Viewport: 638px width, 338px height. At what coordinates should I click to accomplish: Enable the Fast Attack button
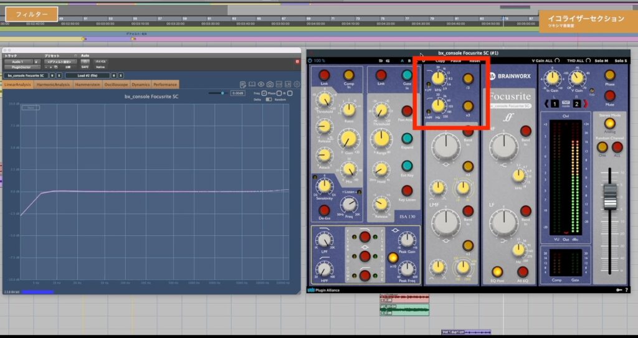pyautogui.click(x=407, y=111)
